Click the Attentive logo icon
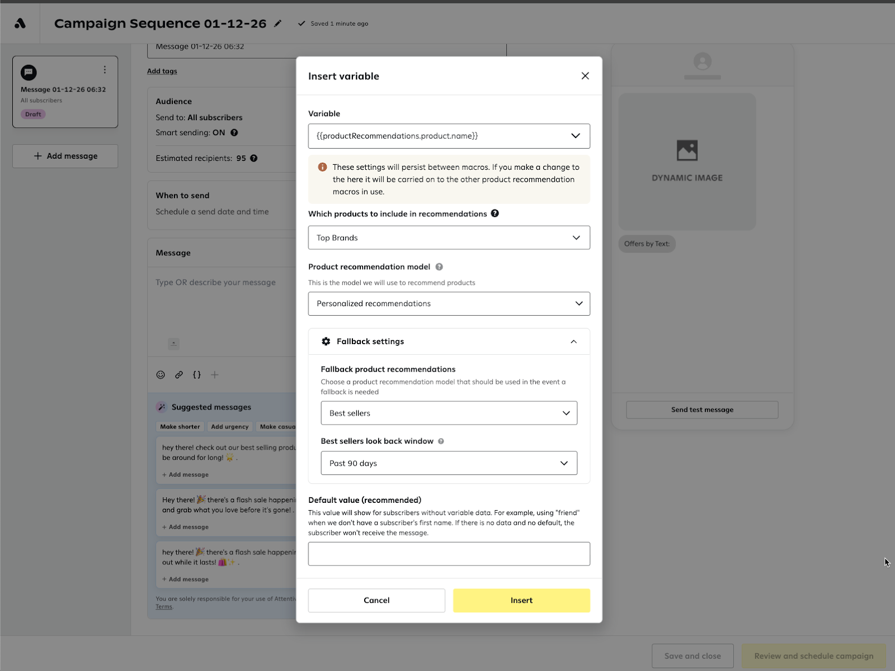The height and width of the screenshot is (671, 895). point(20,23)
